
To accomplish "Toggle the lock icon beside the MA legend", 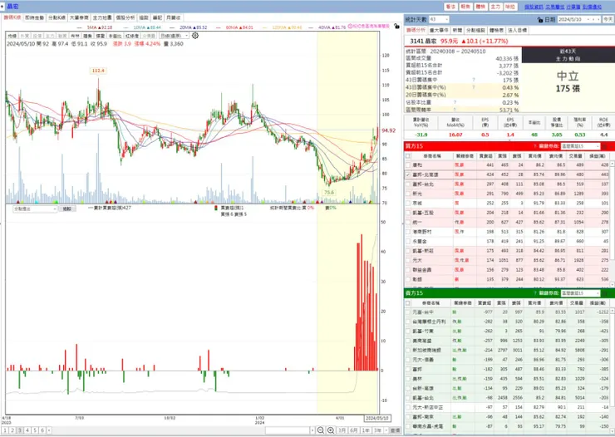I will coord(396,27).
